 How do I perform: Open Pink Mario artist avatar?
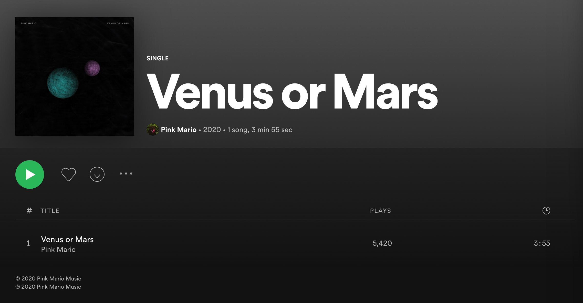153,129
